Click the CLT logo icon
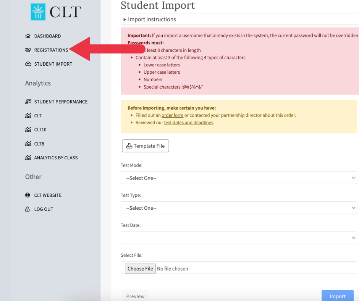The image size is (359, 301). (38, 12)
